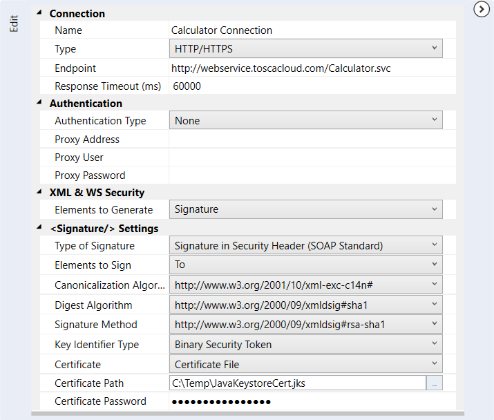Open the Key Identifier Type dropdown
Viewport: 494px width, 420px height.
305,344
